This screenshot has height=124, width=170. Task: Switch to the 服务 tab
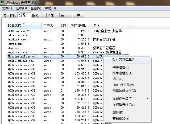click(x=35, y=15)
